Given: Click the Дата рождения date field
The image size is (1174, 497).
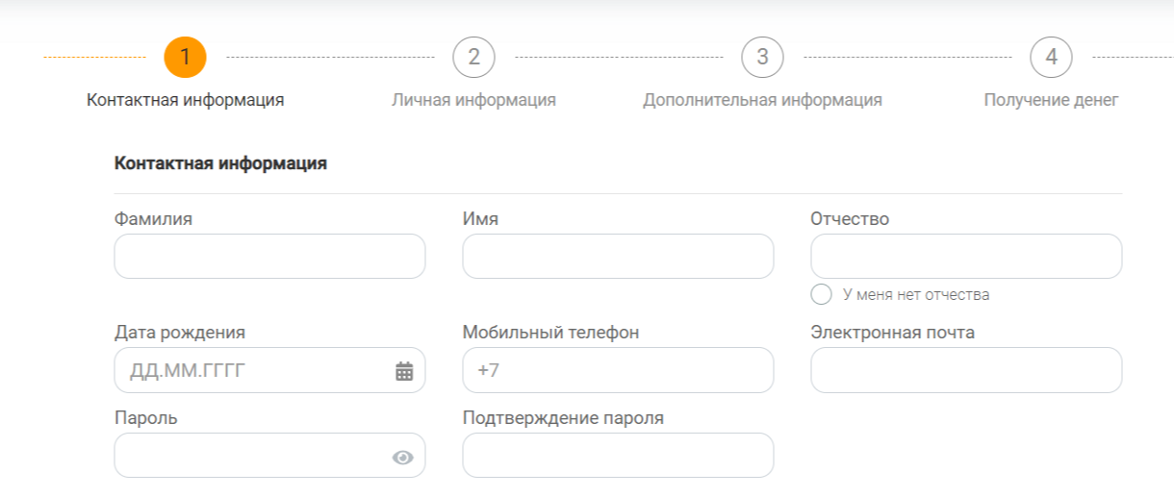Looking at the screenshot, I should (x=250, y=370).
